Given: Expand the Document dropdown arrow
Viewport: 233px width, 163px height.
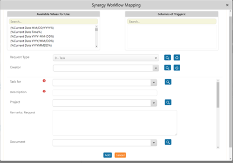Looking at the screenshot, I should (x=154, y=143).
